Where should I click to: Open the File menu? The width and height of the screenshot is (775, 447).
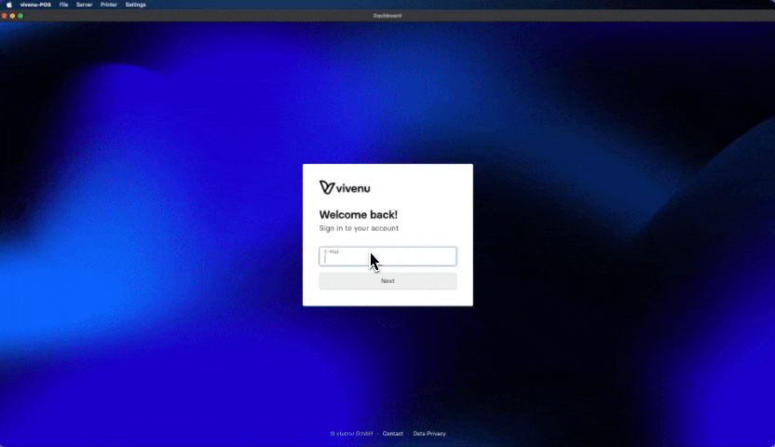click(64, 5)
